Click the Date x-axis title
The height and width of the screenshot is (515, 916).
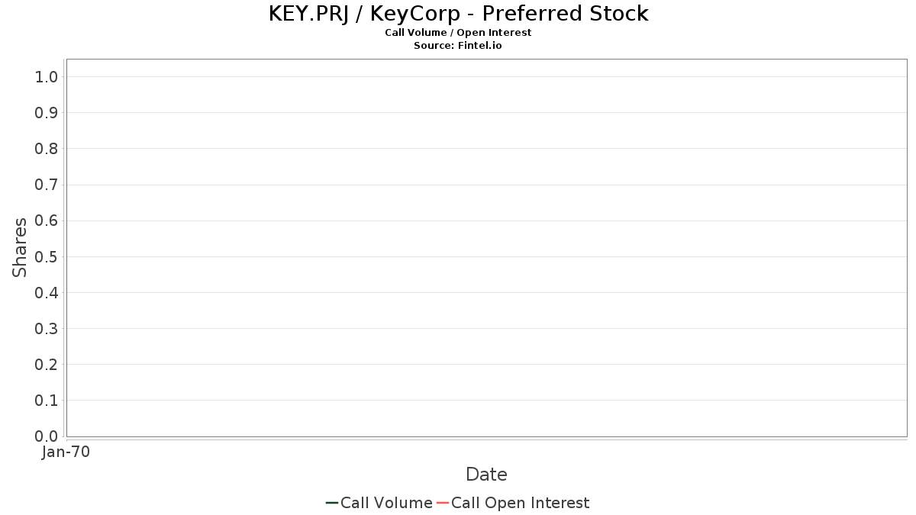click(486, 475)
